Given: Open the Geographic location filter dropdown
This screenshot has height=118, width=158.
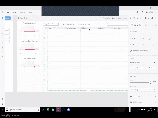Looking at the screenshot, I should 52,24.
